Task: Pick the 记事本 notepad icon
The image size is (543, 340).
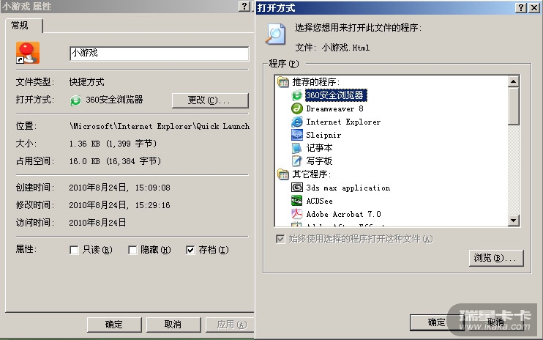Action: point(297,148)
